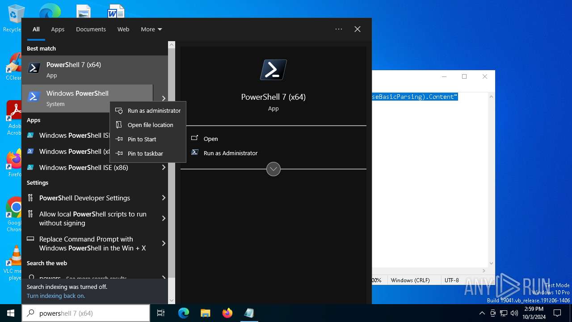This screenshot has height=322, width=572.
Task: Expand PowerShell Developer Settings chevron
Action: [x=164, y=198]
